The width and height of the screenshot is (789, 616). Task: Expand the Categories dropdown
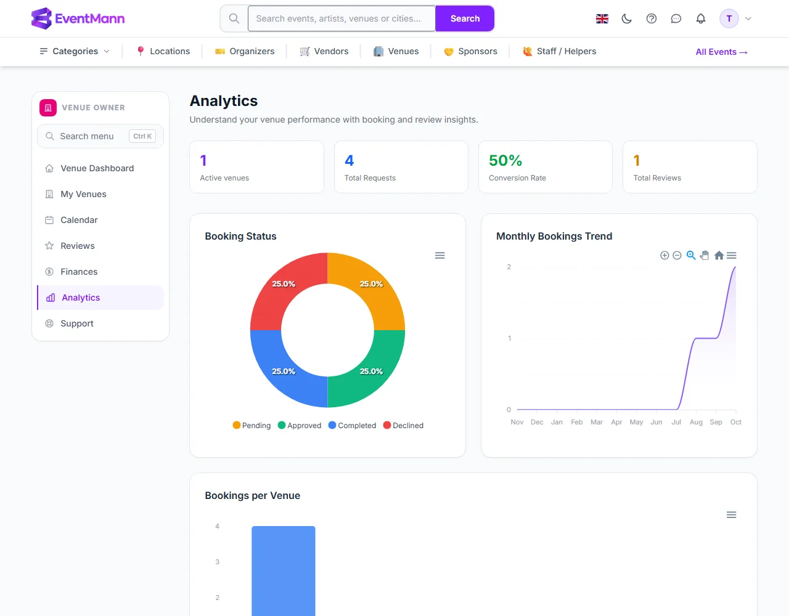point(75,51)
